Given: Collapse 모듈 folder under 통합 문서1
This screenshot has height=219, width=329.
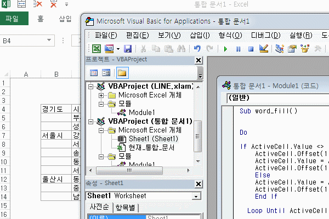Looking at the screenshot, I should [x=101, y=157].
